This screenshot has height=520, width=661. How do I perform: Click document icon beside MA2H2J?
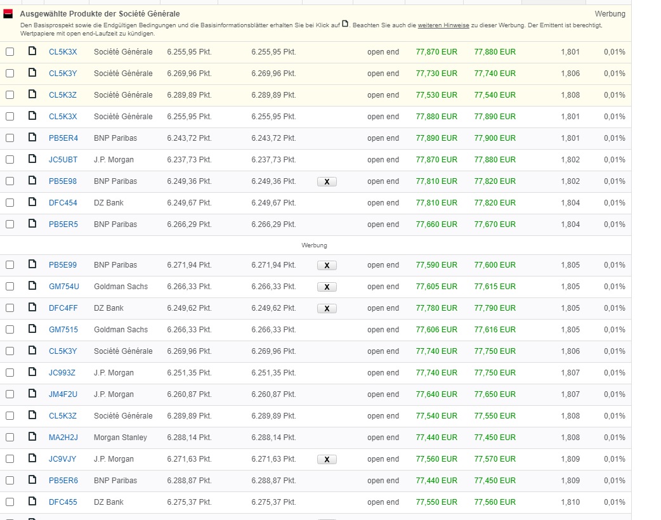pos(32,437)
